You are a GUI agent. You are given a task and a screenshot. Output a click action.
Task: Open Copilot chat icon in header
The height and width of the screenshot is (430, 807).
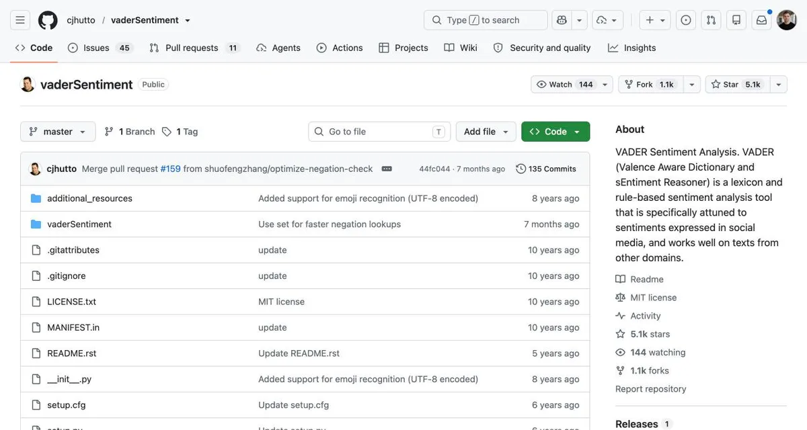pos(562,20)
